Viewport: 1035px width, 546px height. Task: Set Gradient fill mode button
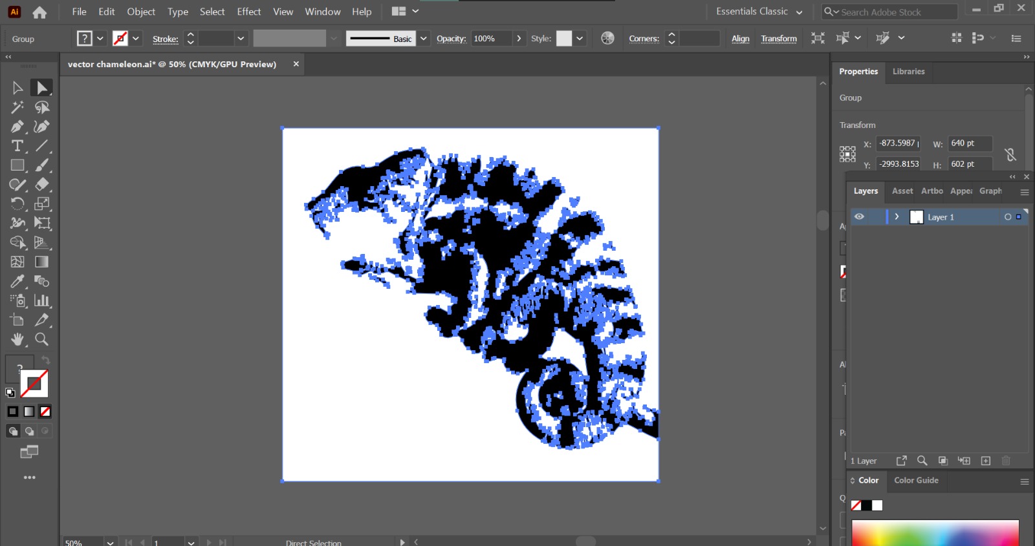pyautogui.click(x=29, y=412)
